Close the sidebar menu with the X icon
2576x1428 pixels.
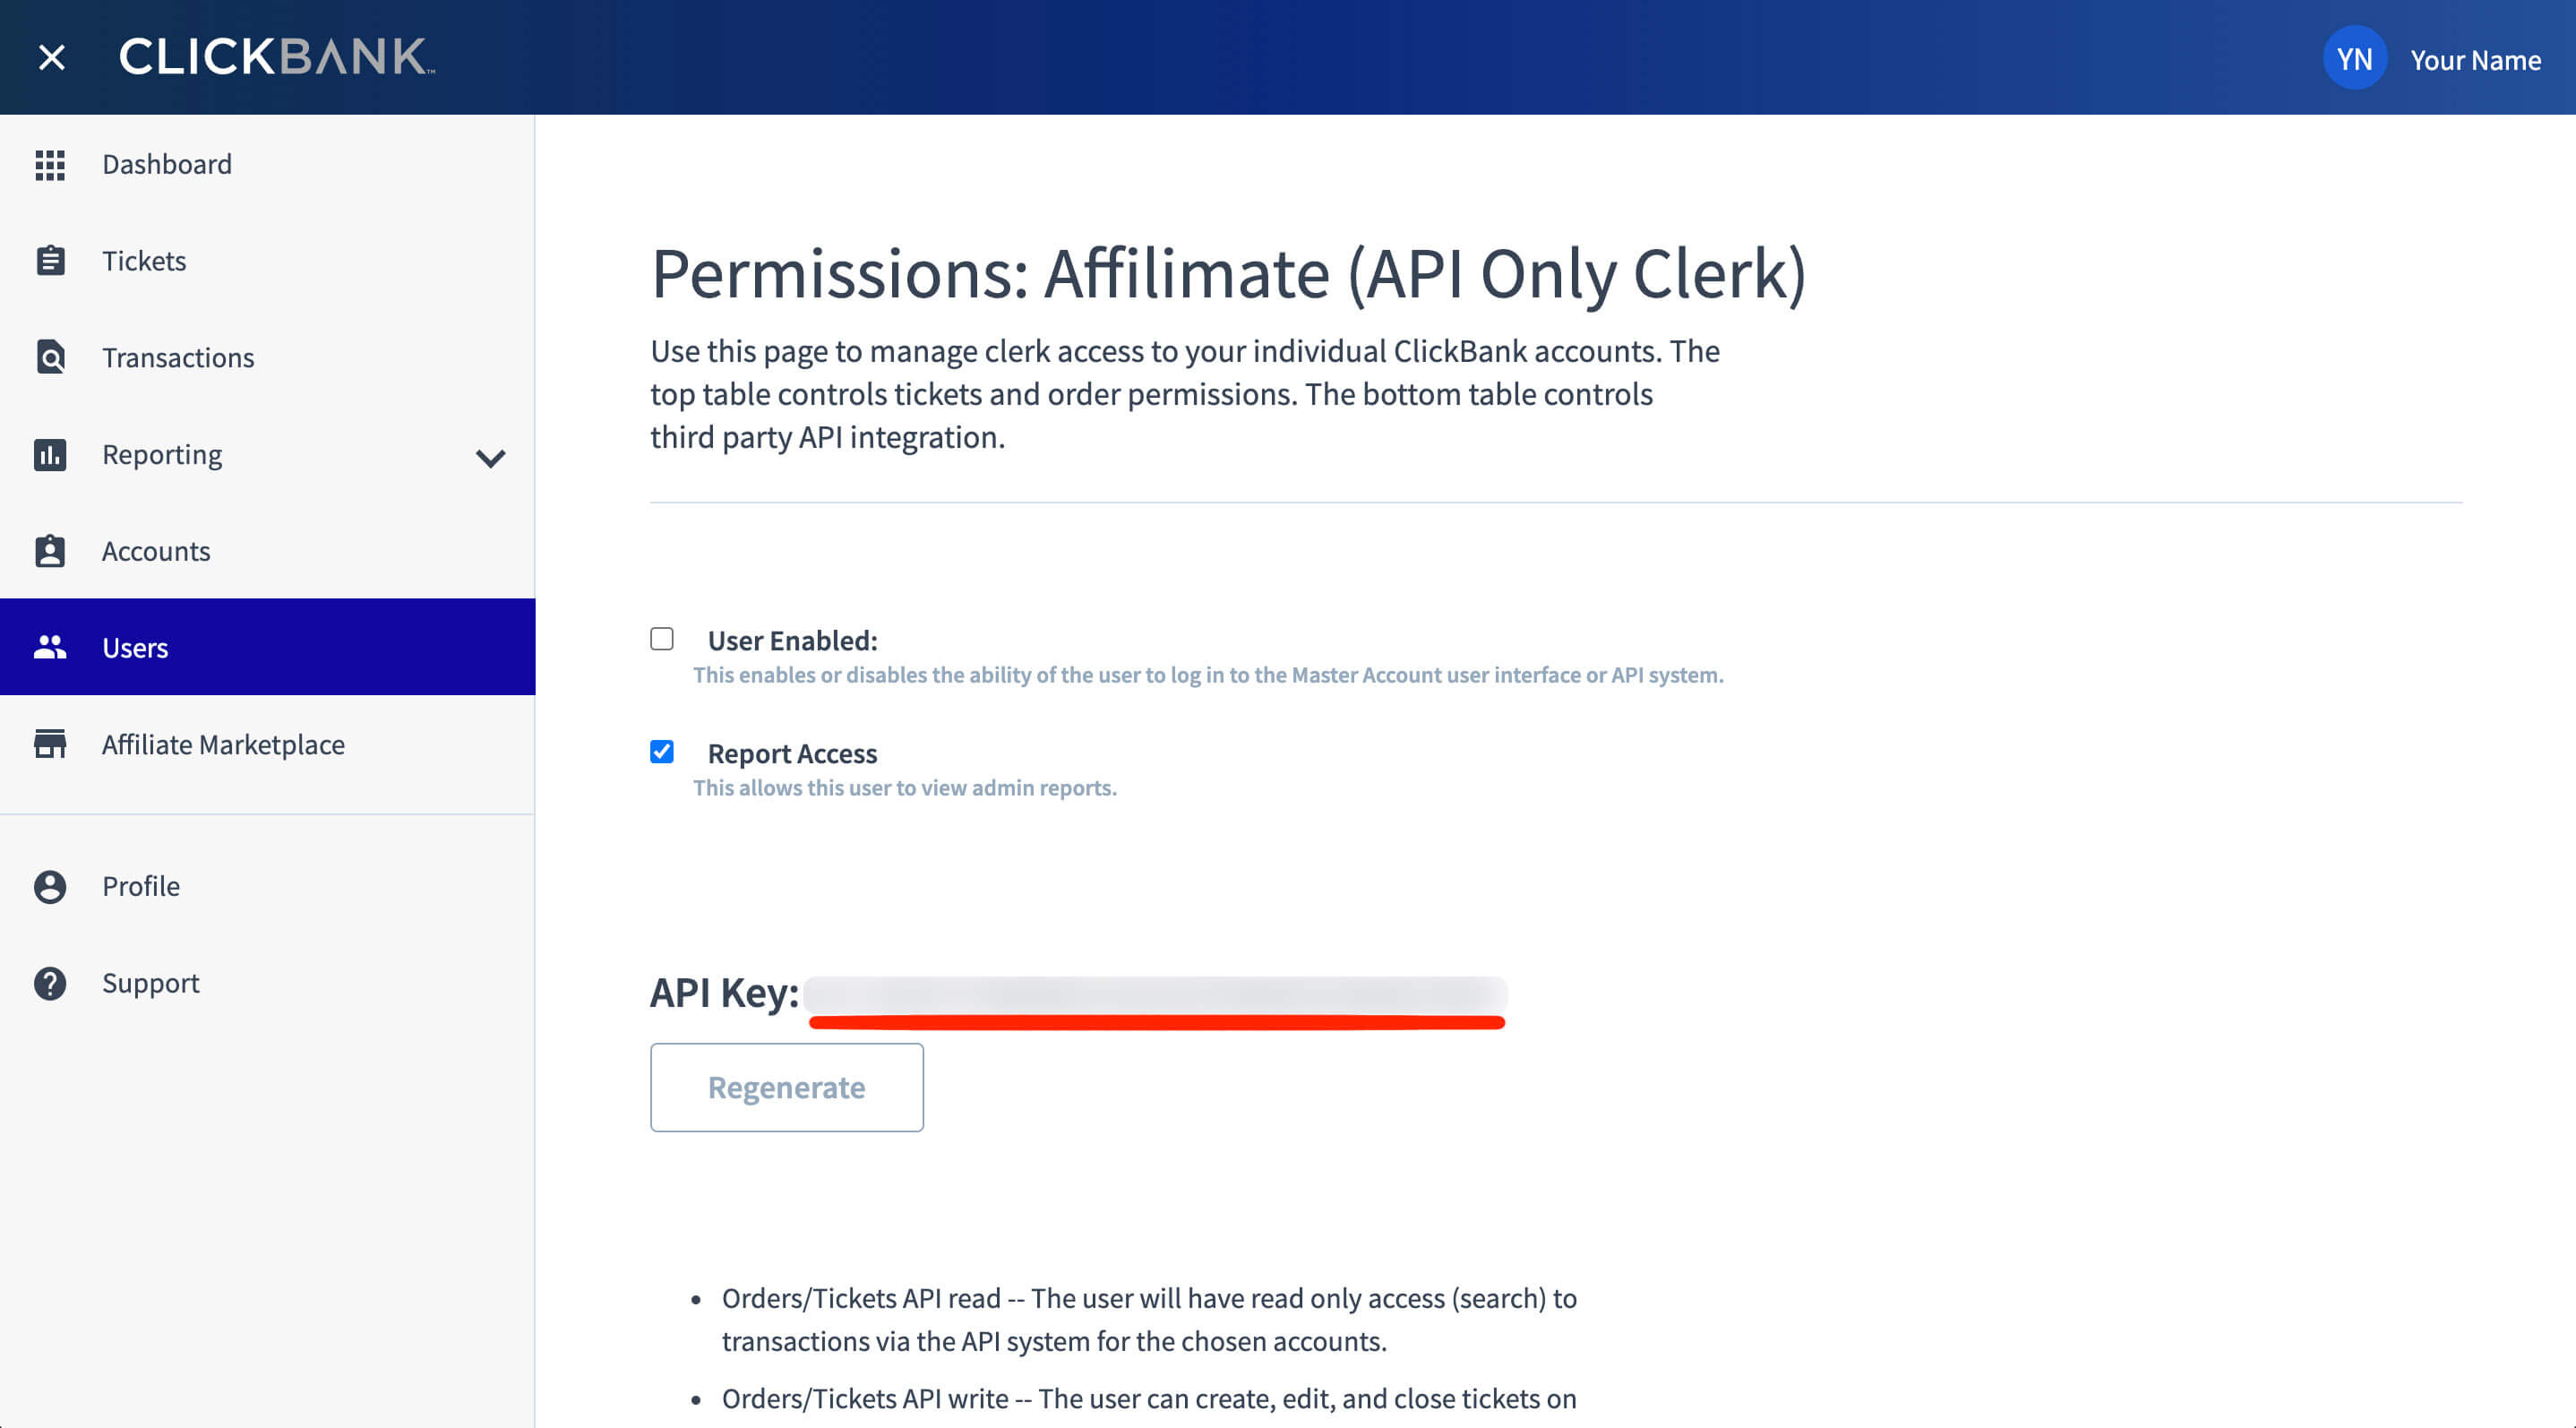point(51,57)
